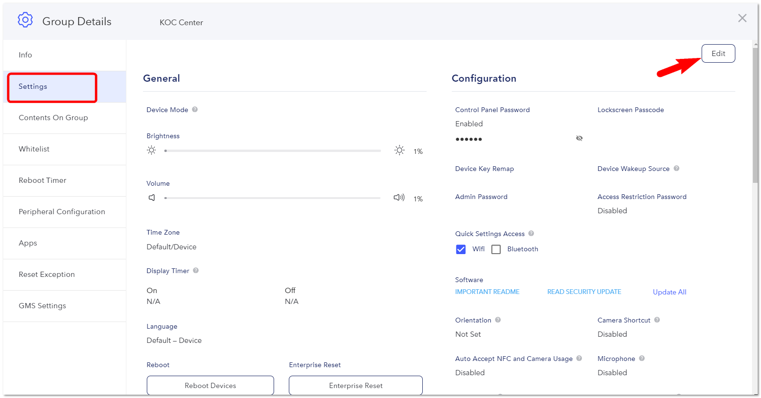Close the Group Details dialog
This screenshot has height=398, width=761.
tap(742, 18)
